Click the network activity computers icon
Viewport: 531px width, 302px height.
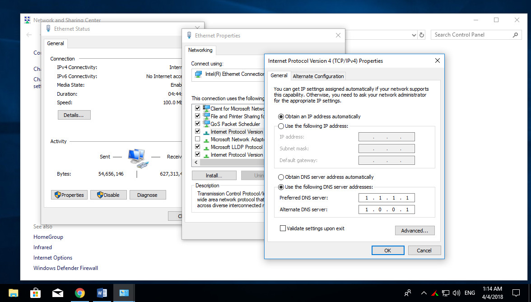137,158
